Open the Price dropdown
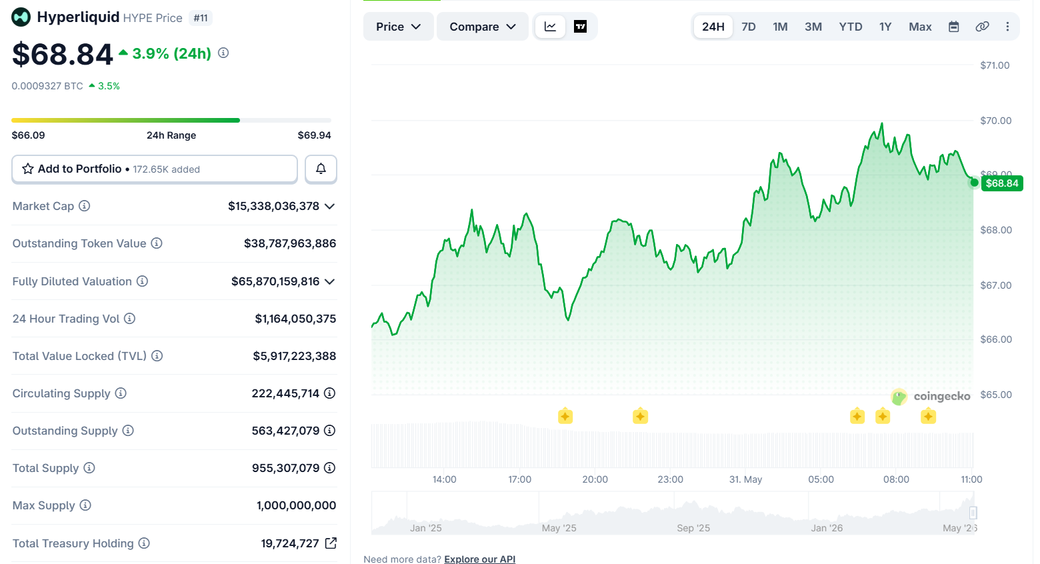 pyautogui.click(x=398, y=27)
